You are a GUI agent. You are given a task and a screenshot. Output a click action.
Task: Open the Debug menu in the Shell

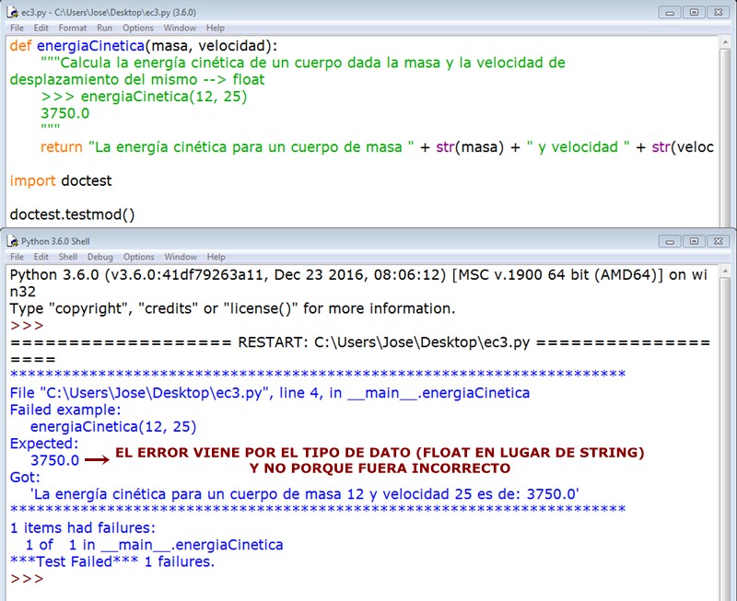(99, 257)
